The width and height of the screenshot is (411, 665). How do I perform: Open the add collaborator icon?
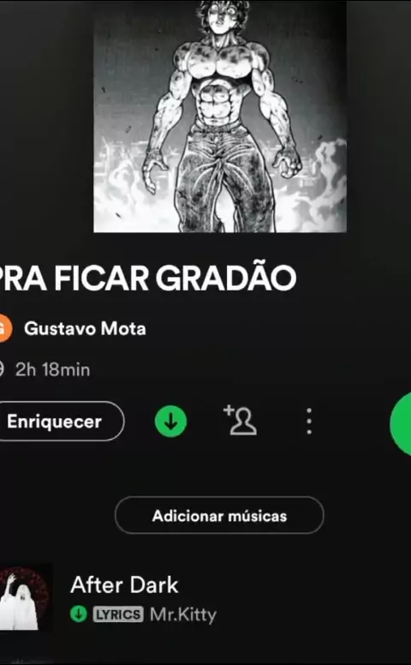(x=241, y=420)
